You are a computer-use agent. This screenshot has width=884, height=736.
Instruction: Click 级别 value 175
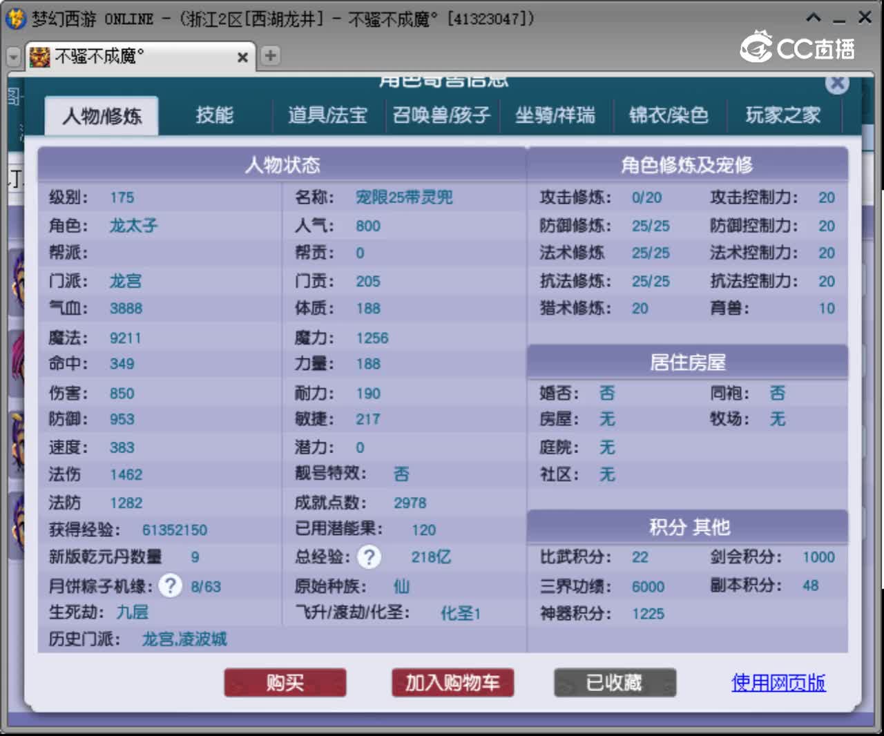[122, 198]
